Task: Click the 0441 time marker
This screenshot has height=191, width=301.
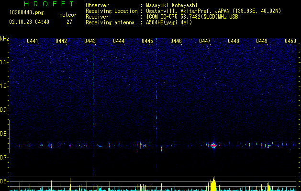Action: 33,41
